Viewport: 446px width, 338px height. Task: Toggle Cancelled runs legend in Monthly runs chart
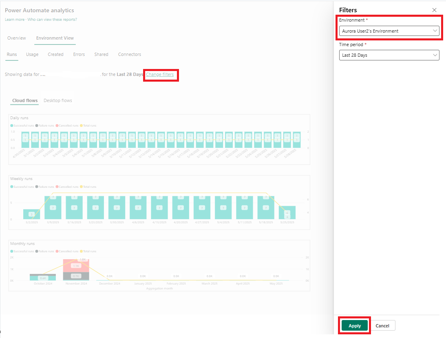[x=67, y=251]
